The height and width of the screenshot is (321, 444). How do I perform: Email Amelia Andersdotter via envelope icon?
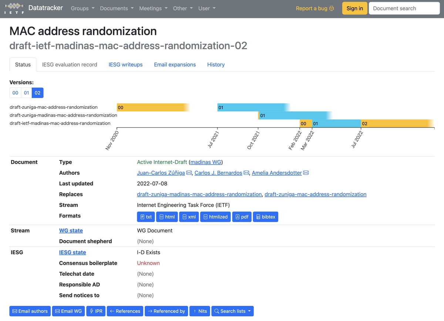[306, 173]
